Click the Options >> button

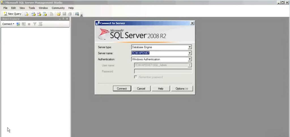[x=182, y=89]
